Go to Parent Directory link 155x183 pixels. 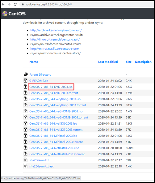pyautogui.click(x=40, y=75)
